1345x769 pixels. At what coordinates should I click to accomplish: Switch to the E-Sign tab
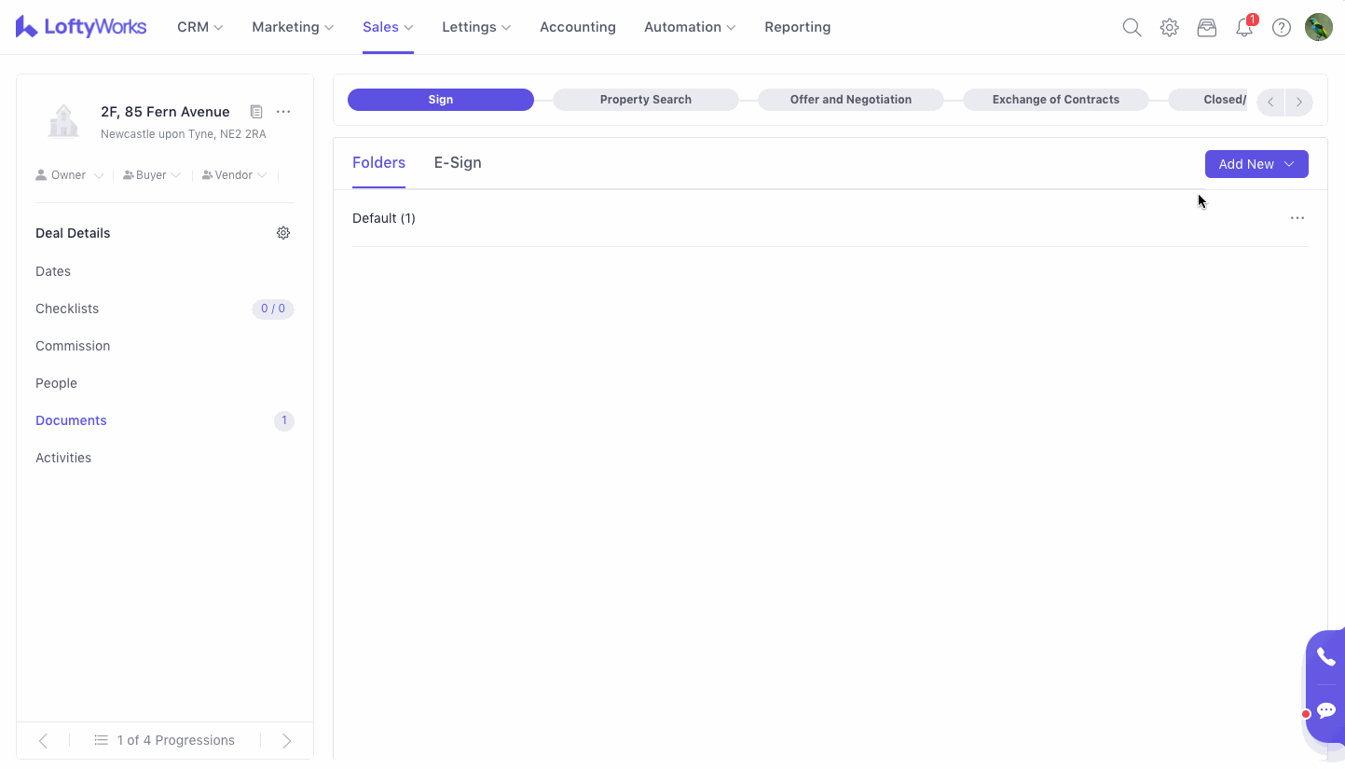[458, 162]
